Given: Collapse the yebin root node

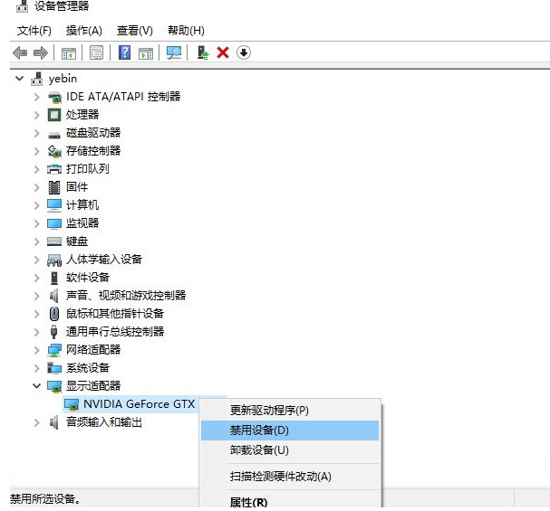Looking at the screenshot, I should 20,79.
